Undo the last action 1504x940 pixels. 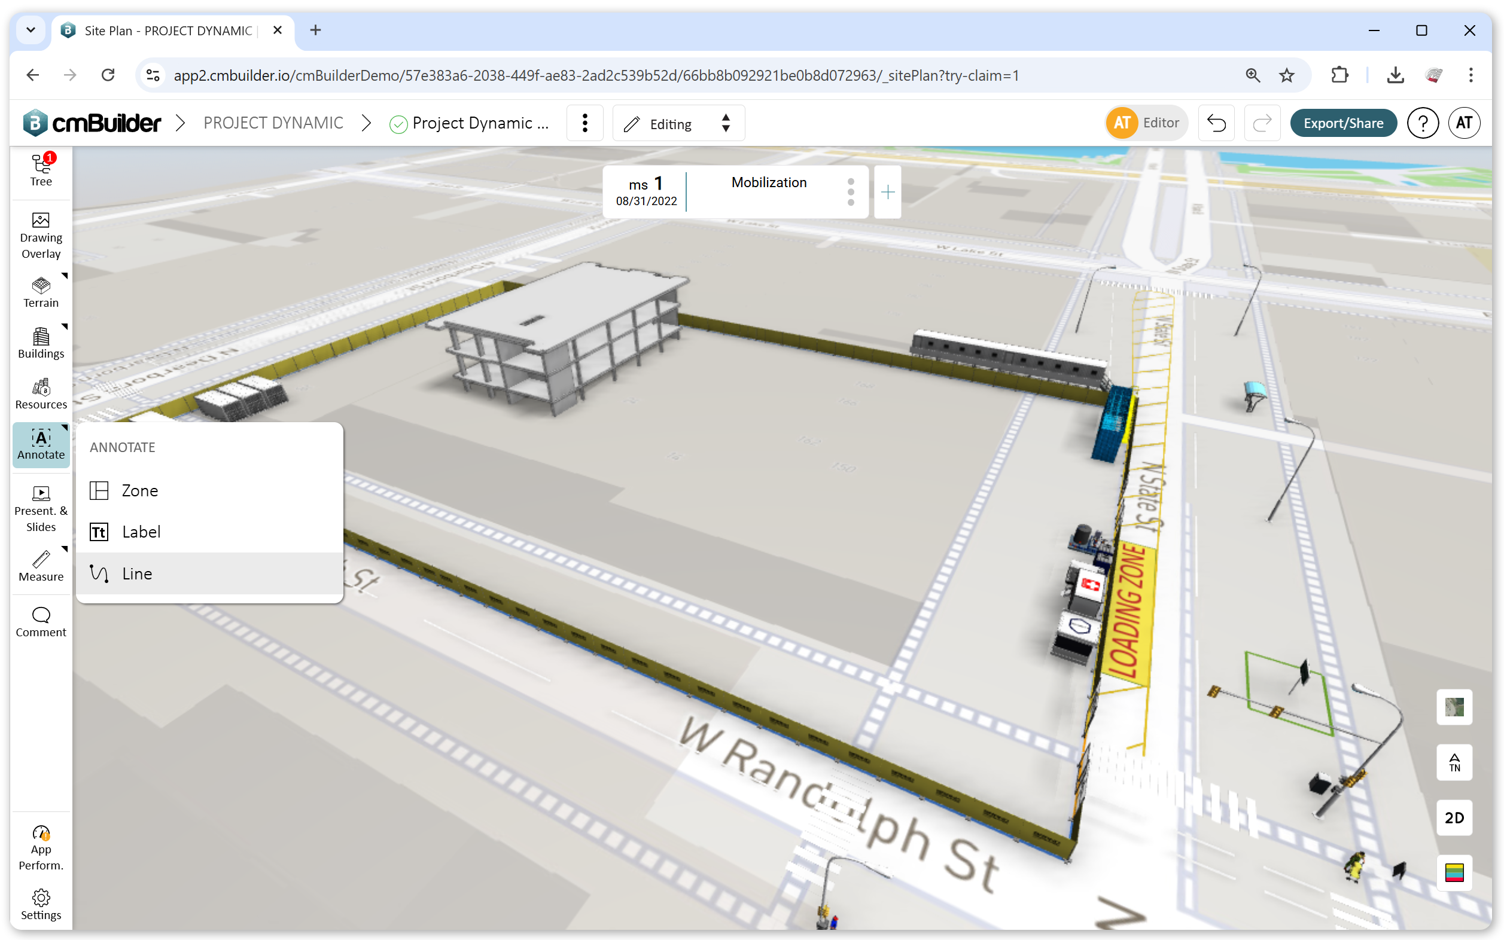pyautogui.click(x=1216, y=123)
